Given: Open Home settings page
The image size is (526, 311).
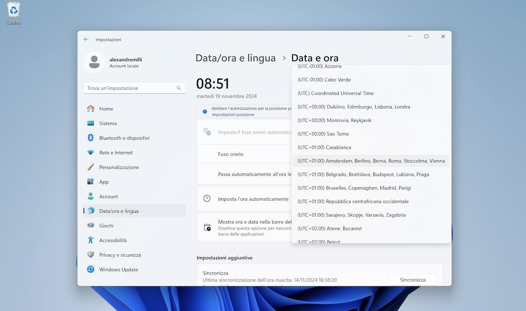Looking at the screenshot, I should pos(134,108).
